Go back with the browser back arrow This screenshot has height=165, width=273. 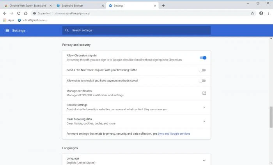(x=5, y=13)
